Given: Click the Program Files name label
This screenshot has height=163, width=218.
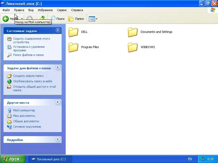Looking at the screenshot, I should point(90,47).
